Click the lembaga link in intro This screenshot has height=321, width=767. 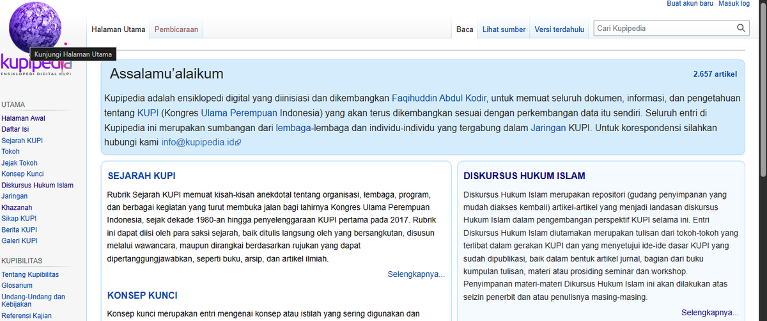[293, 128]
